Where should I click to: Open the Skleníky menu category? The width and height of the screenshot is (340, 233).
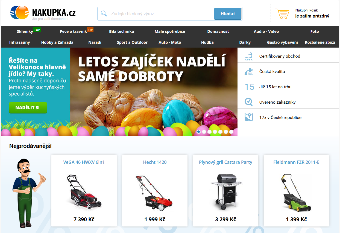pyautogui.click(x=25, y=31)
